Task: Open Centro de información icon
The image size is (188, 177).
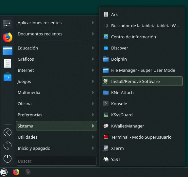Action: point(106,37)
